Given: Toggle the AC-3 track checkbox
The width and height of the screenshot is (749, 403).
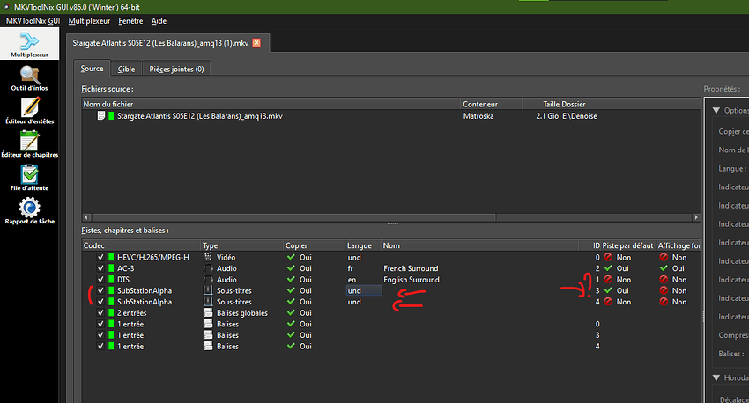Looking at the screenshot, I should (100, 268).
